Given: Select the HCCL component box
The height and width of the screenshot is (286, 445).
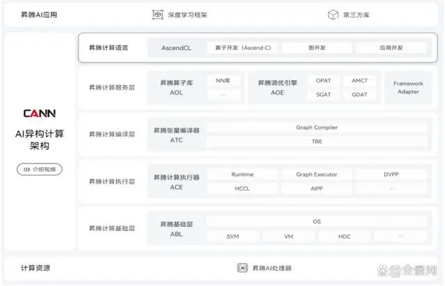Looking at the screenshot, I should pyautogui.click(x=242, y=189).
